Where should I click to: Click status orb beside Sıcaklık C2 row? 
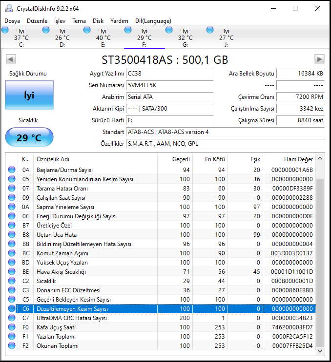(x=12, y=281)
